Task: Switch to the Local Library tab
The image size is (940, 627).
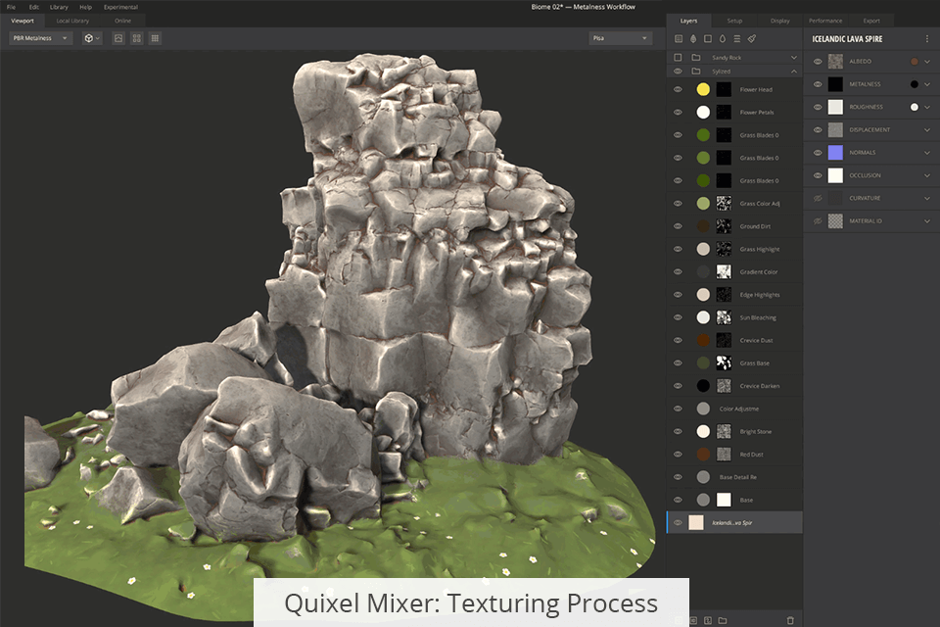Action: pos(72,21)
